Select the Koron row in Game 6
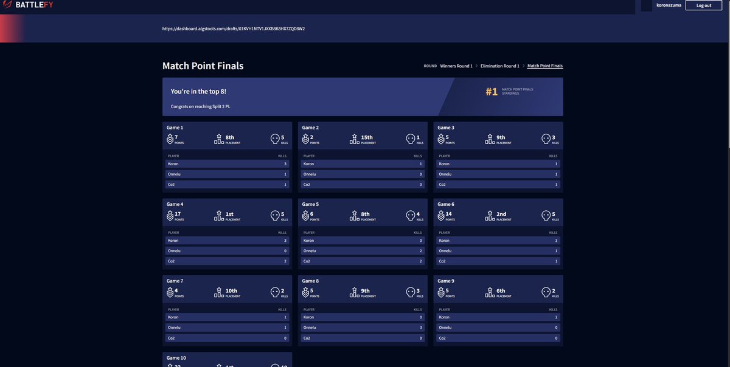 (x=498, y=240)
